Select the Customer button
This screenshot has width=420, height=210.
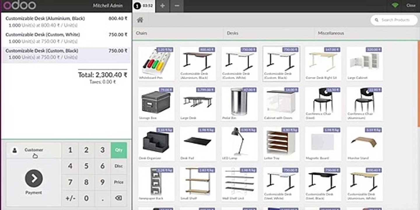click(34, 150)
